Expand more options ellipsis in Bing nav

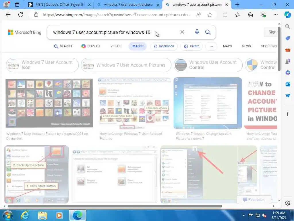[x=211, y=46]
